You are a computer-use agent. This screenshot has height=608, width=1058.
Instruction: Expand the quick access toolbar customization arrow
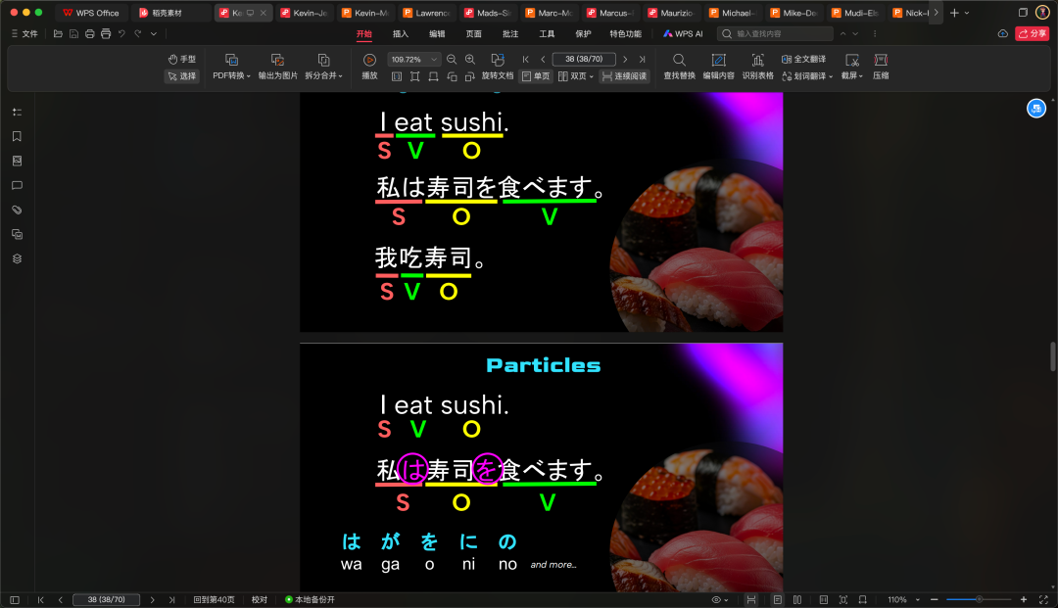[x=154, y=33]
